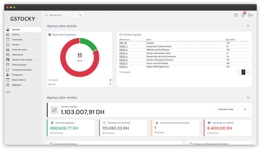Open the 3 derniers mois period dropdown
Image resolution: width=261 pixels, height=149 pixels.
click(232, 109)
